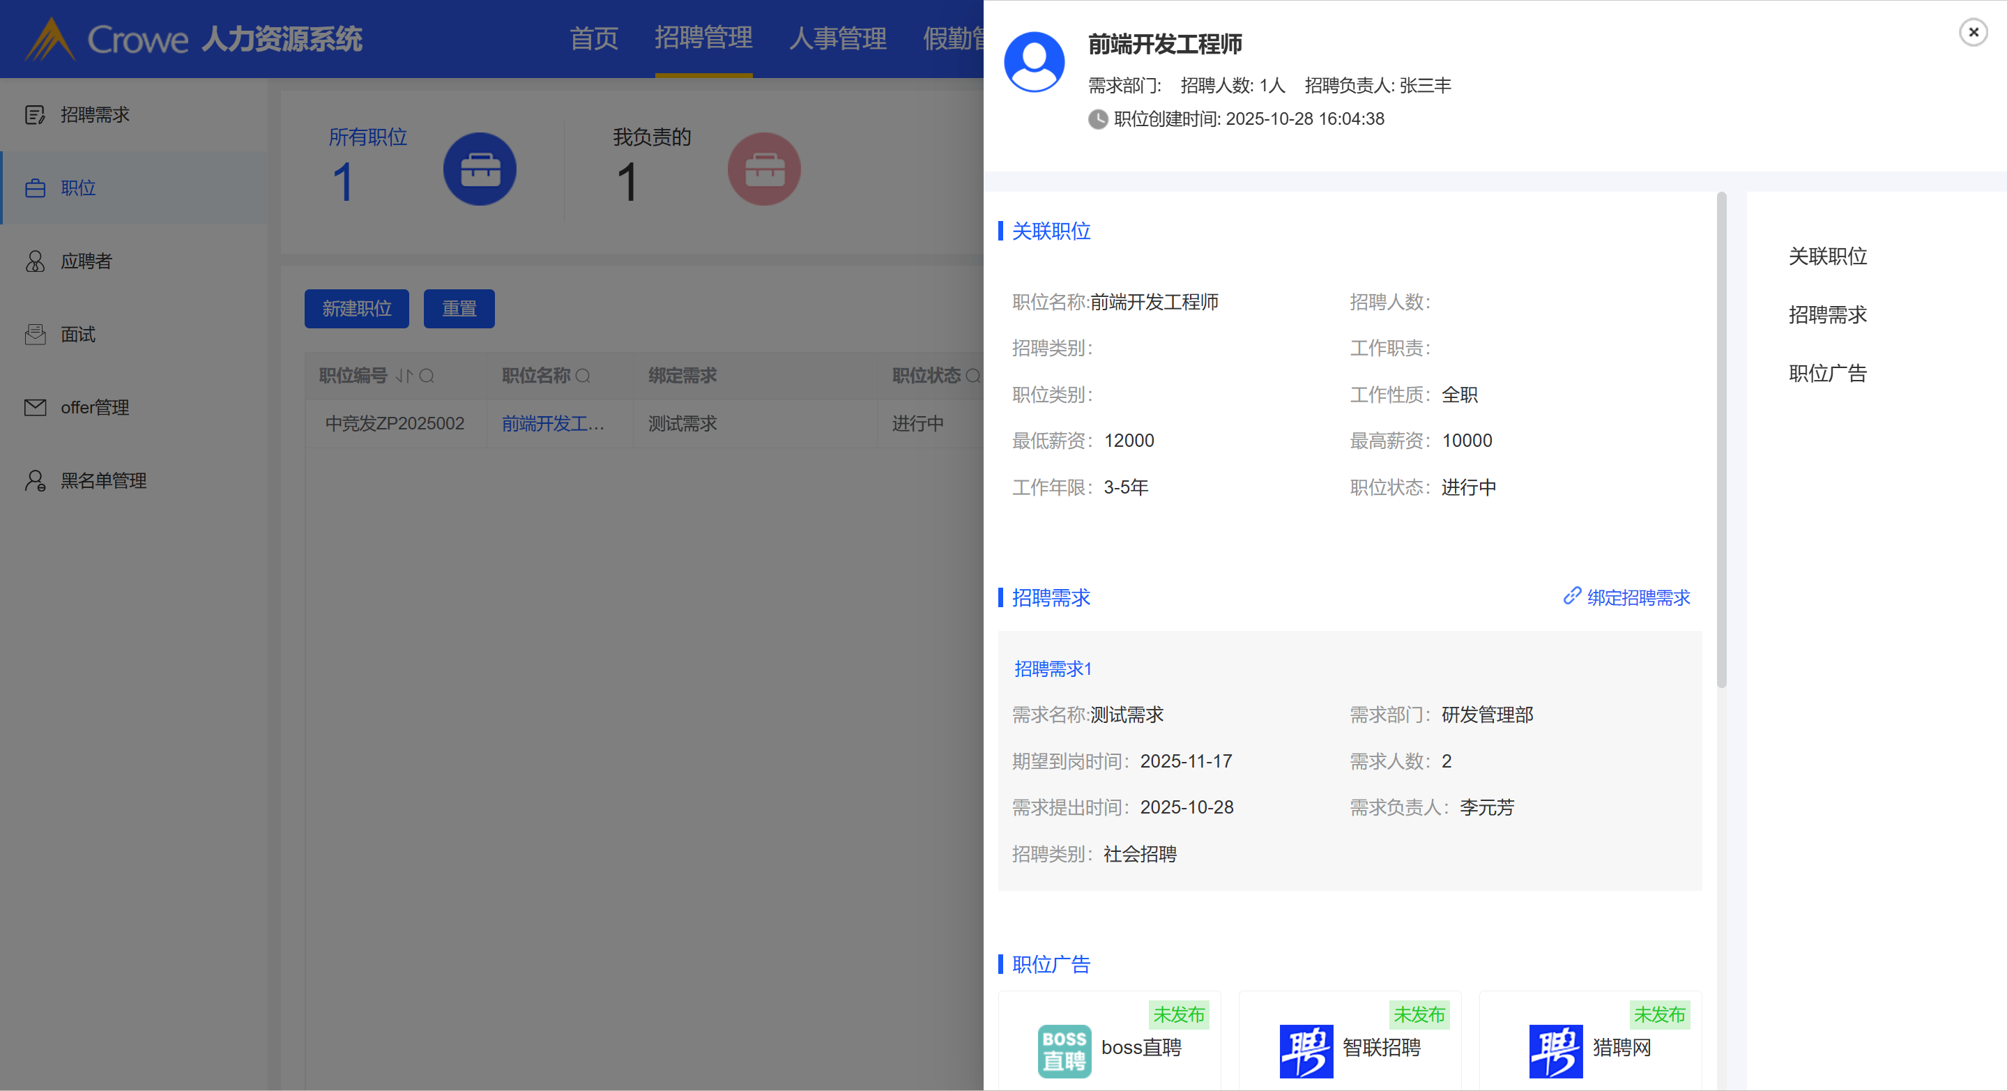The image size is (2007, 1091).
Task: Click the briefcase icon next to 职位
Action: pyautogui.click(x=34, y=189)
